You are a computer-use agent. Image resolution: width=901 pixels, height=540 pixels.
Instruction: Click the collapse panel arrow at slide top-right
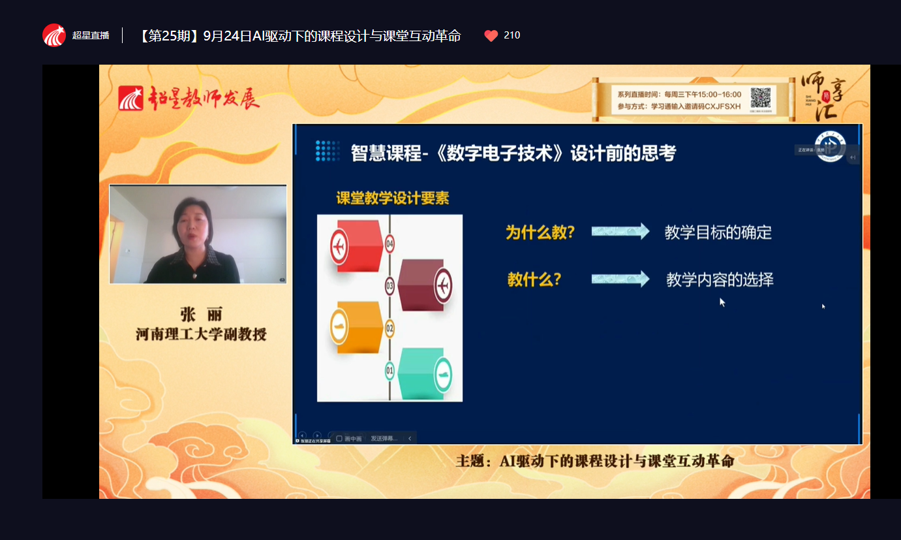coord(852,157)
